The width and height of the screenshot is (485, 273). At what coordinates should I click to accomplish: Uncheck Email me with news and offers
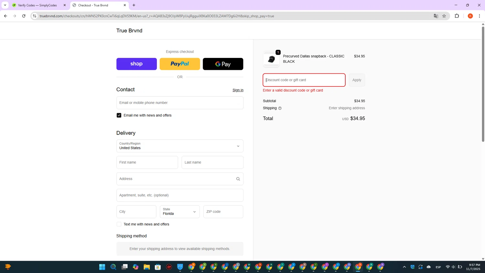point(119,115)
